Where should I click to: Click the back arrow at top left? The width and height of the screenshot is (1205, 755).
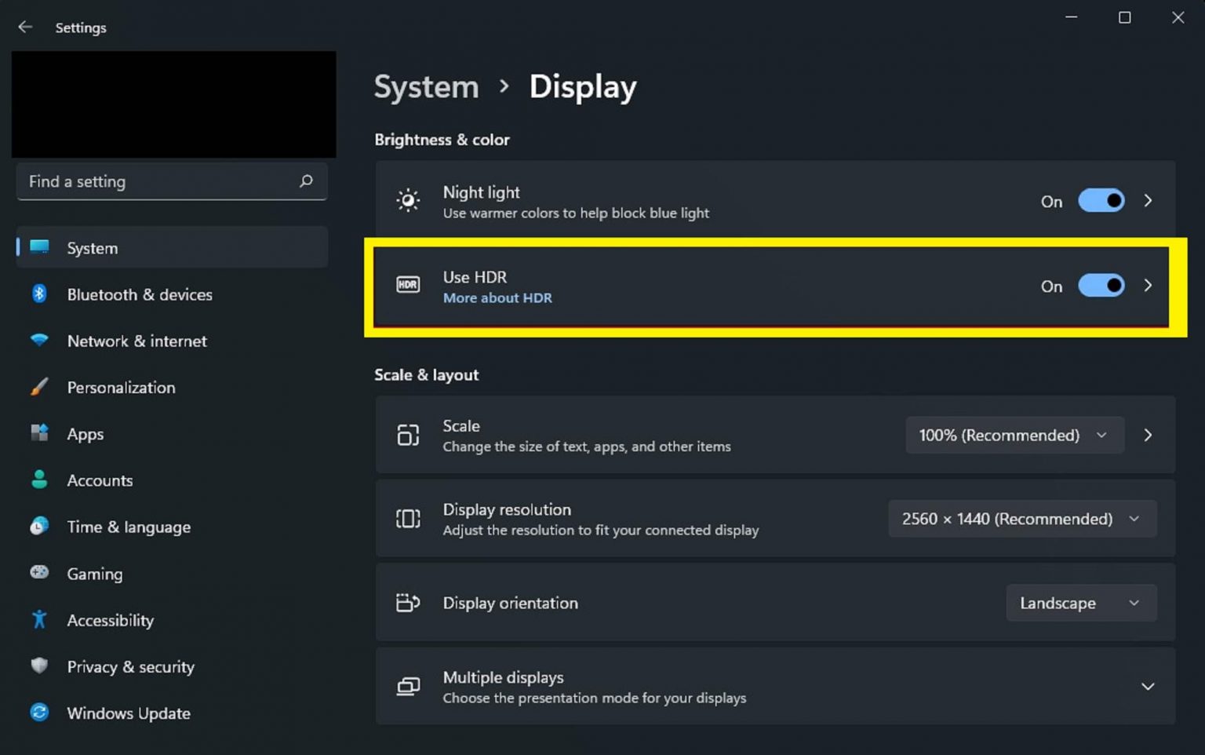(25, 27)
